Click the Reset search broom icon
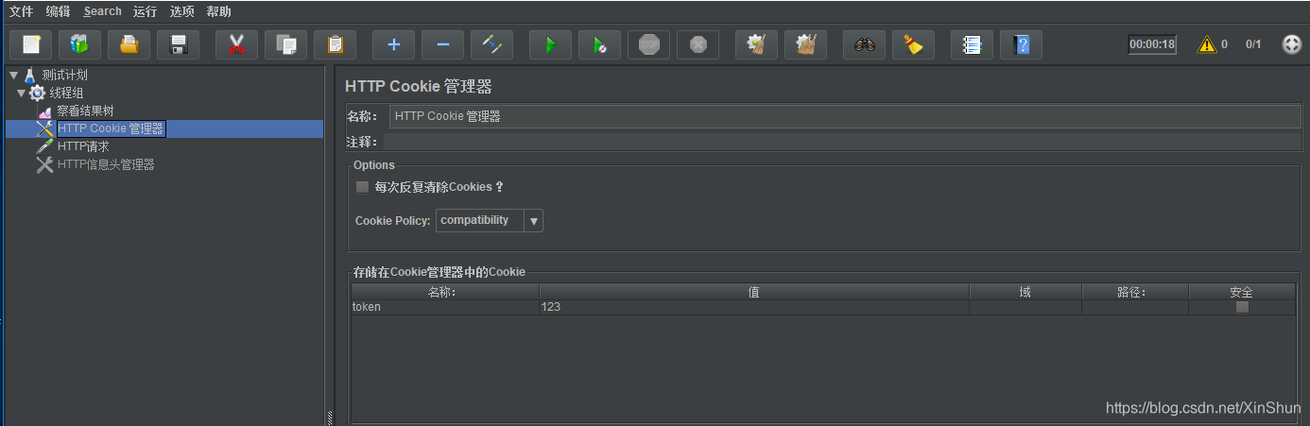The width and height of the screenshot is (1310, 426). (914, 44)
